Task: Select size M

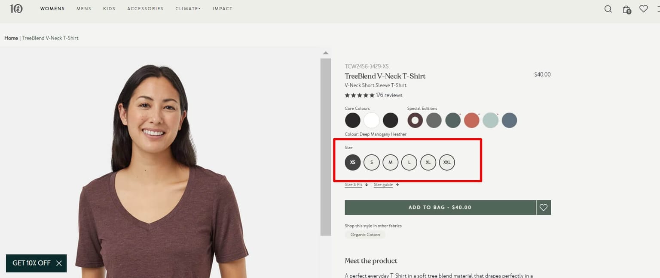Action: pyautogui.click(x=390, y=162)
